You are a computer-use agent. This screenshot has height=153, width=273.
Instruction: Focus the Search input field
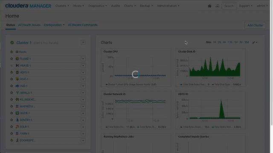(229, 6)
